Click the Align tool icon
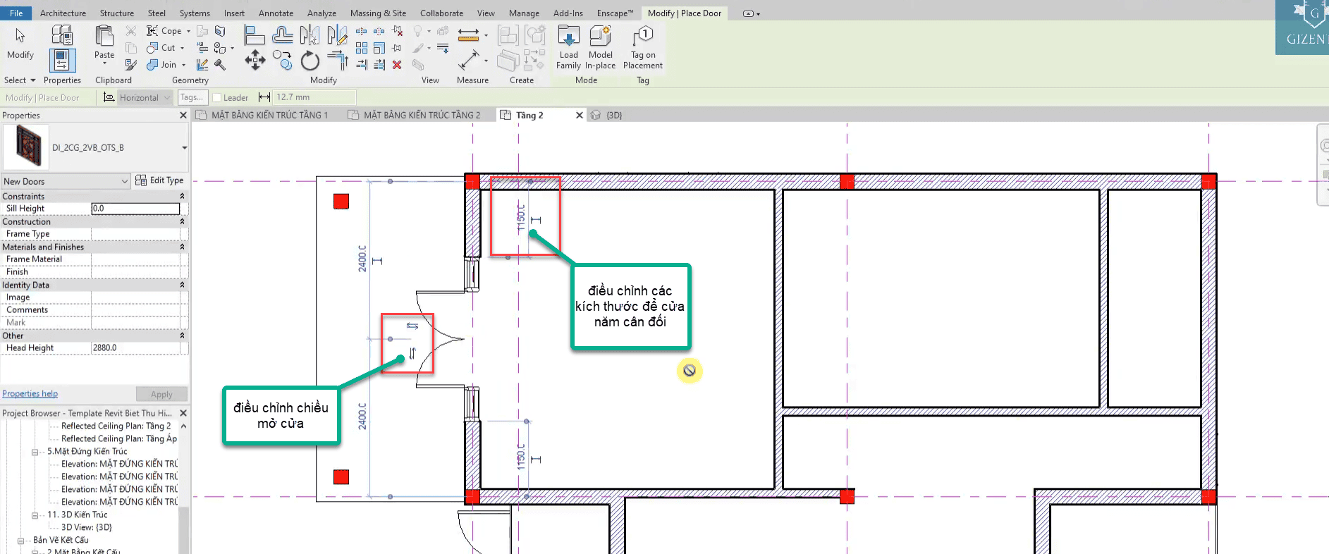1329x554 pixels. click(254, 35)
